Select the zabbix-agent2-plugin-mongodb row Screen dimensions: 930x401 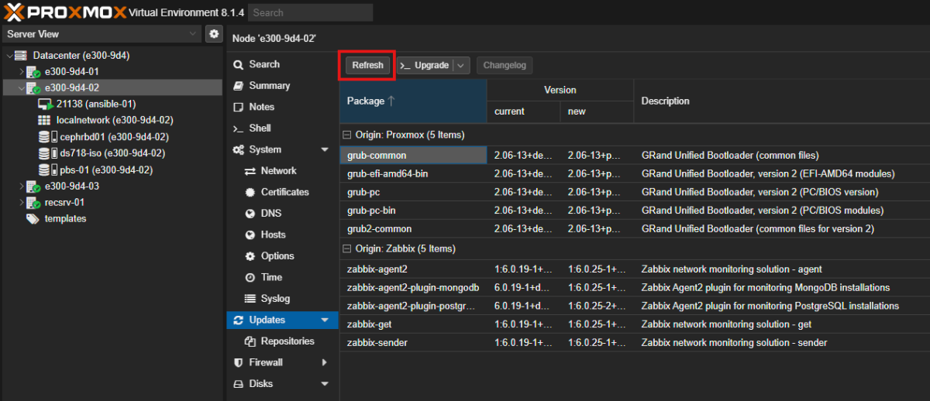[x=635, y=288]
